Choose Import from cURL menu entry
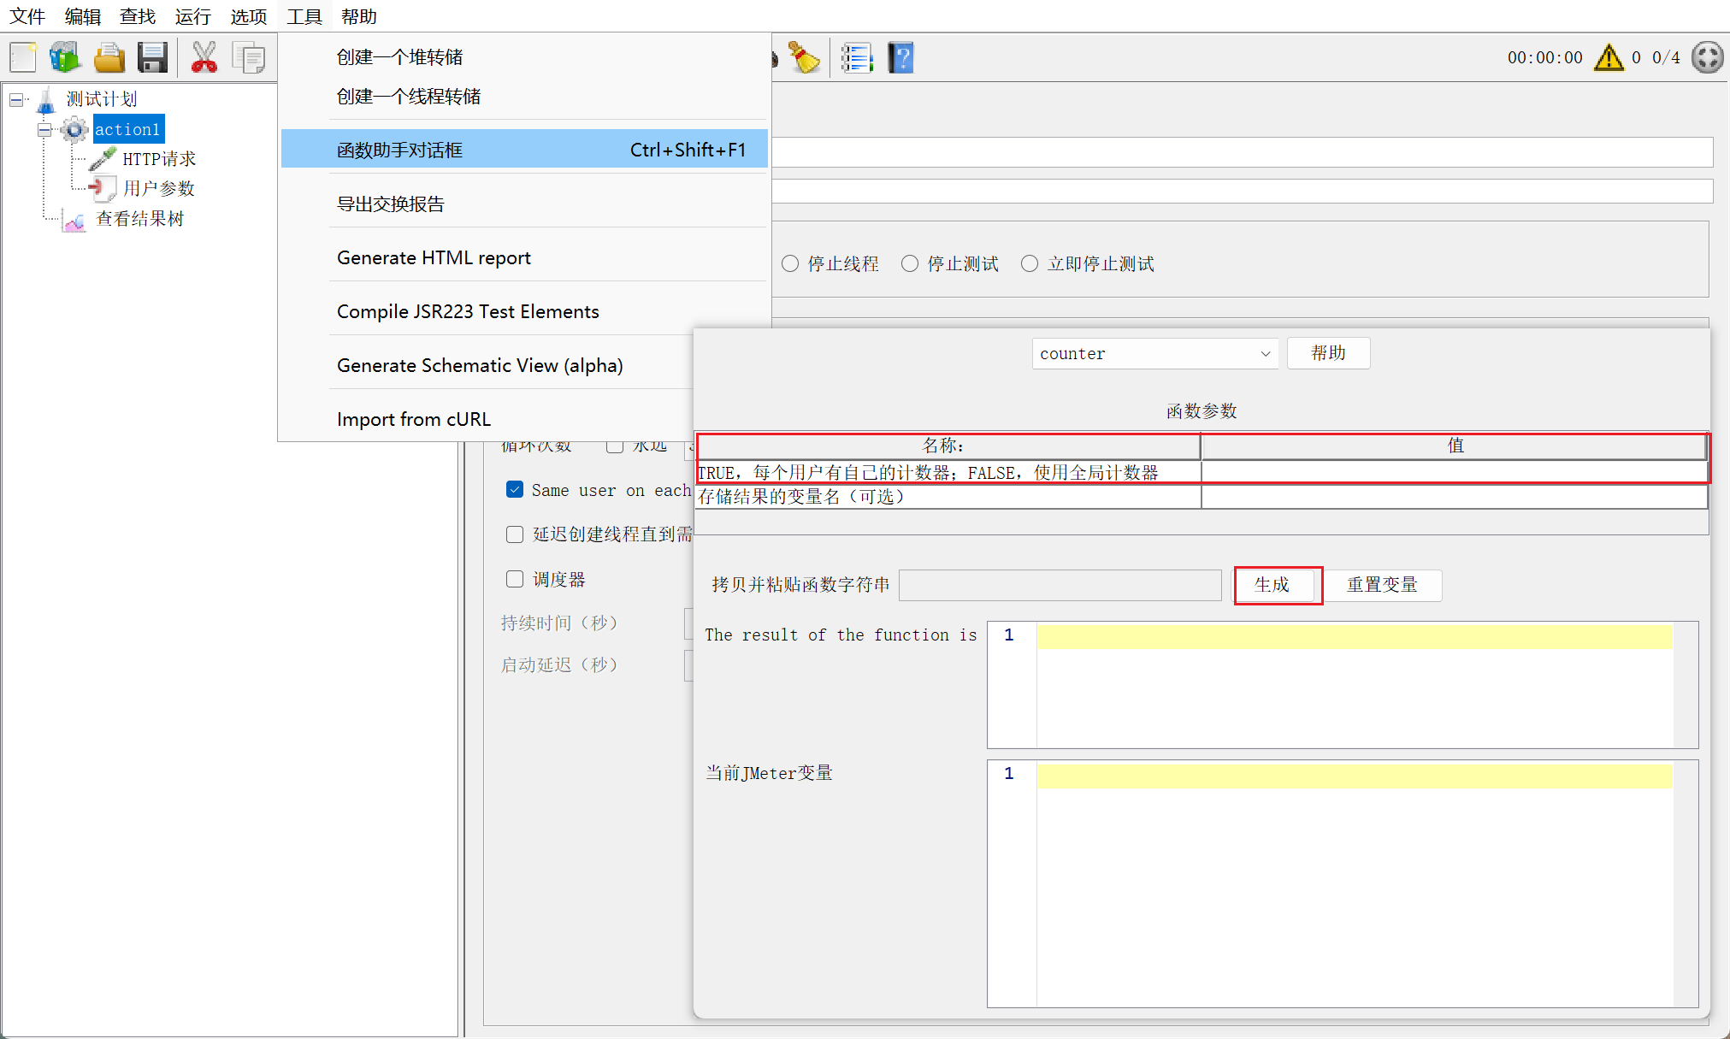The width and height of the screenshot is (1730, 1039). coord(414,420)
